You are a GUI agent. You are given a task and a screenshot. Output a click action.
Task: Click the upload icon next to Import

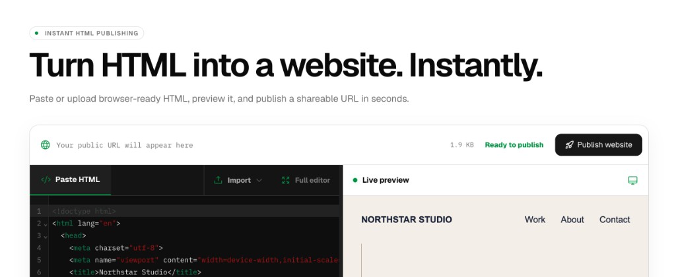(218, 180)
